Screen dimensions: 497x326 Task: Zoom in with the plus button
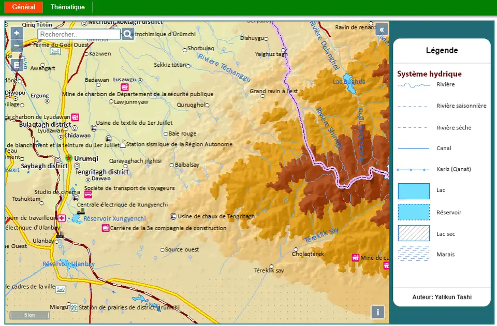17,33
